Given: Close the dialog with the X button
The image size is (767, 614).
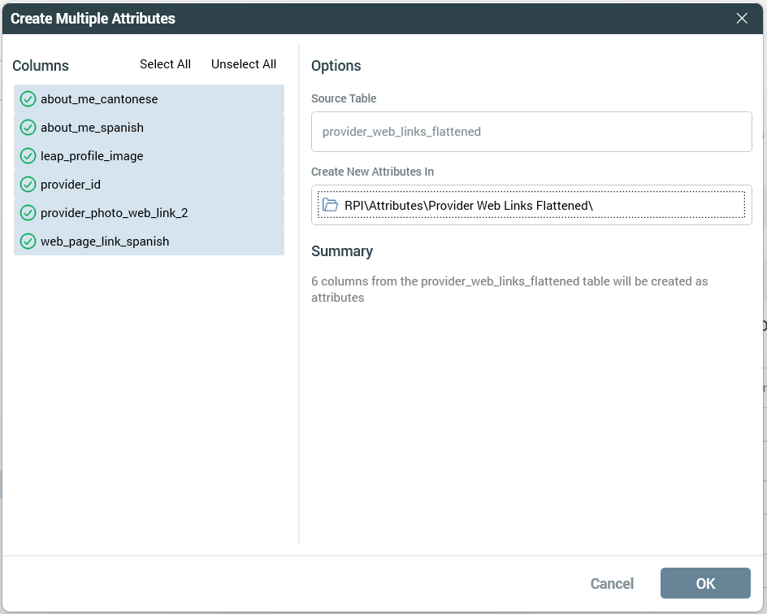Looking at the screenshot, I should tap(742, 18).
